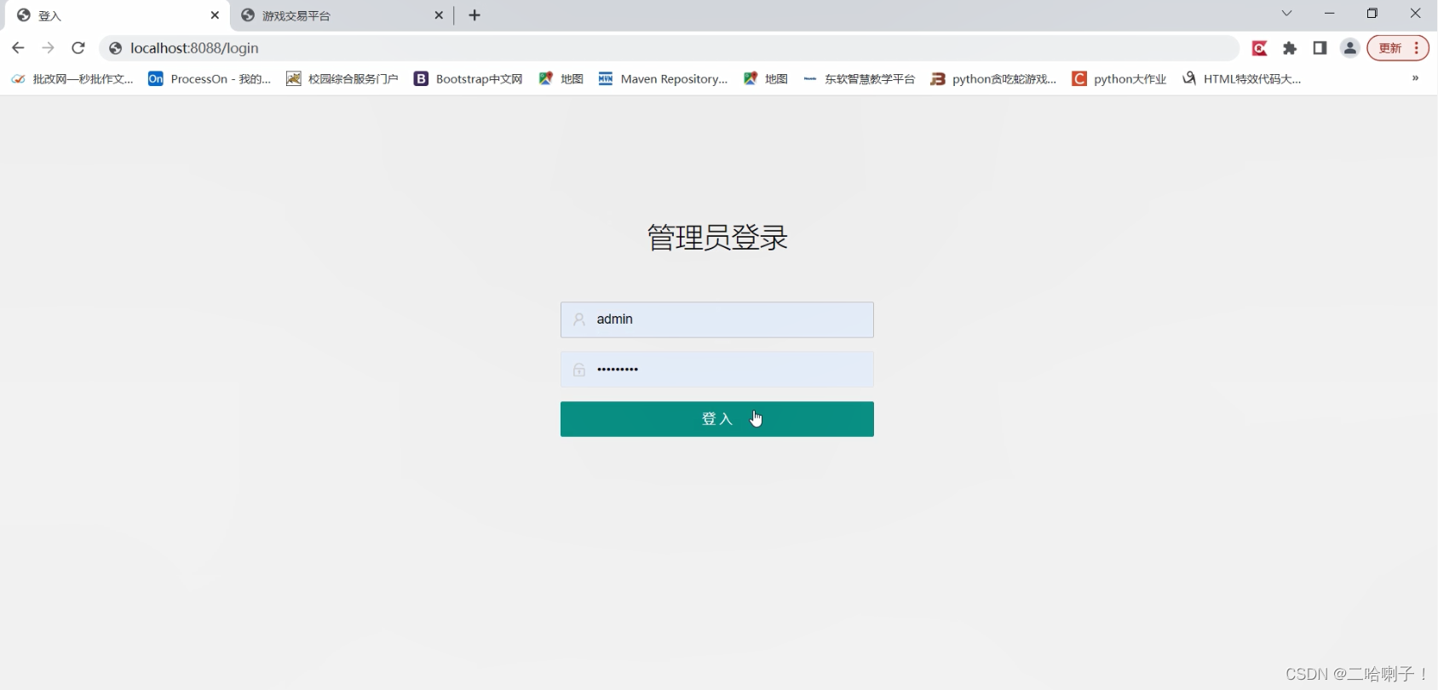Switch to the 游戏交易平台 tab
This screenshot has height=690, width=1438.
pos(341,15)
